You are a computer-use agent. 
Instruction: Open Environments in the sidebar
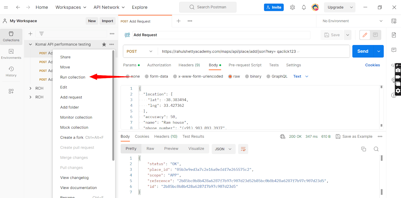[11, 54]
